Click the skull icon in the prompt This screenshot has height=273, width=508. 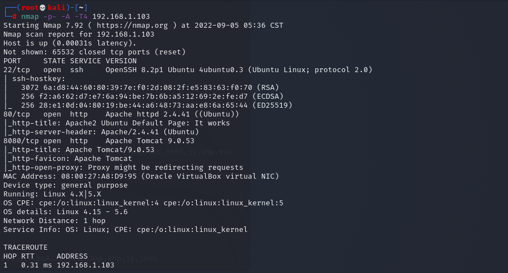pyautogui.click(x=42, y=8)
